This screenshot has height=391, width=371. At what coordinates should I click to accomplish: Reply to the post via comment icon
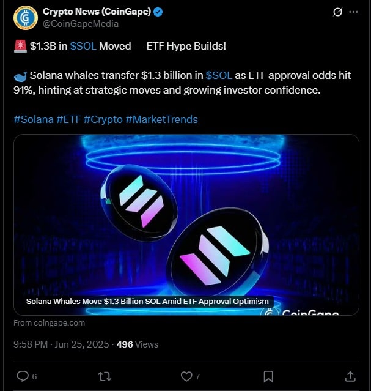(23, 376)
